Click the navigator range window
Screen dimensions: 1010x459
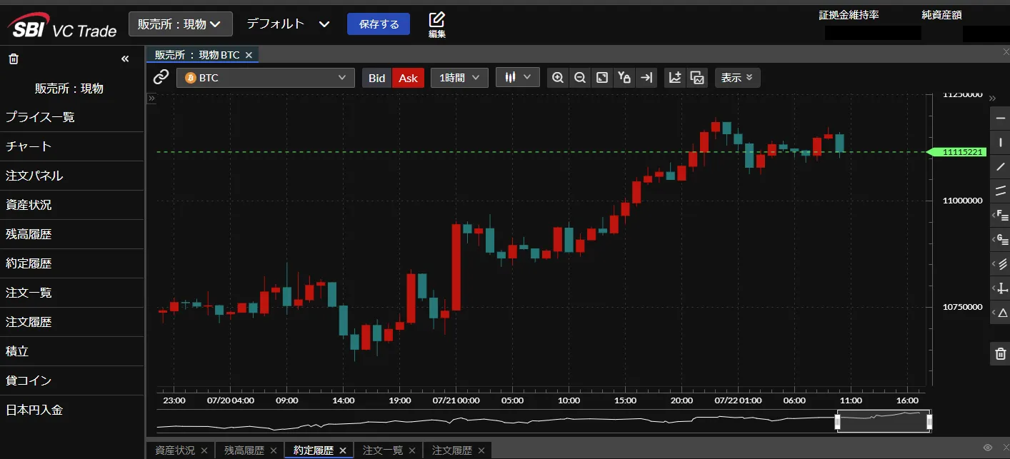pos(884,422)
